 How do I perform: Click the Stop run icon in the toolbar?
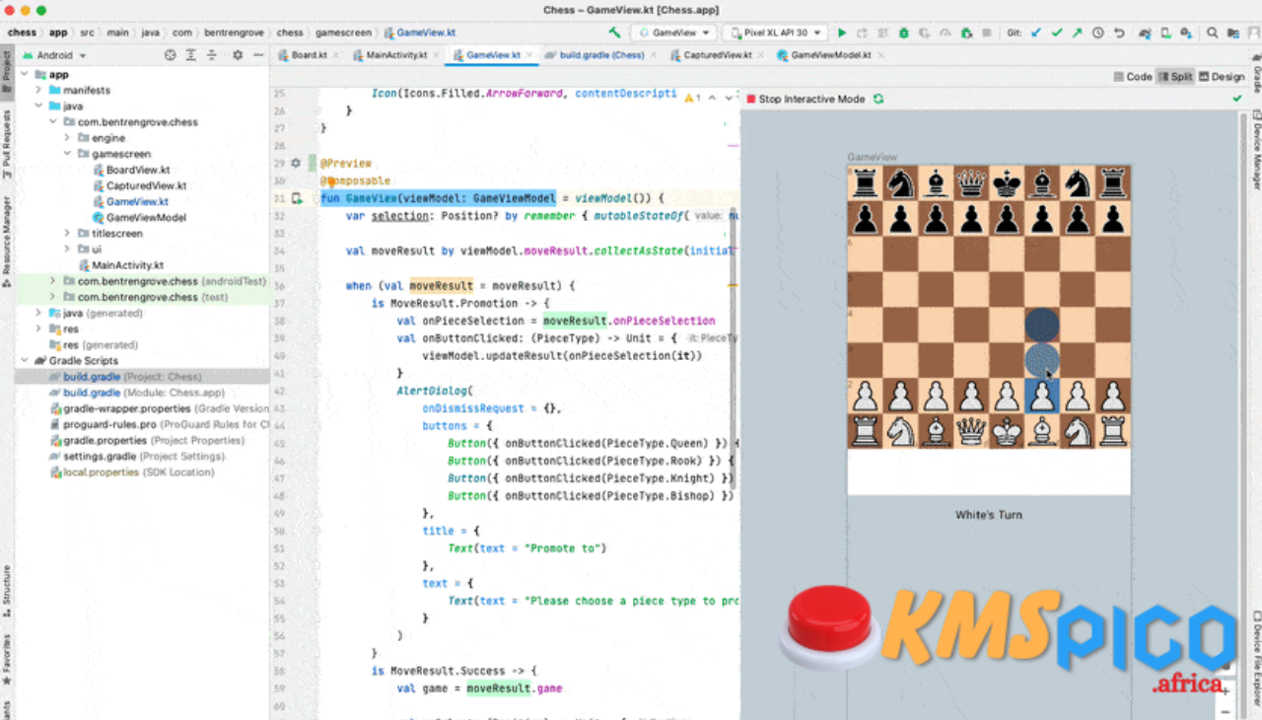click(x=987, y=33)
